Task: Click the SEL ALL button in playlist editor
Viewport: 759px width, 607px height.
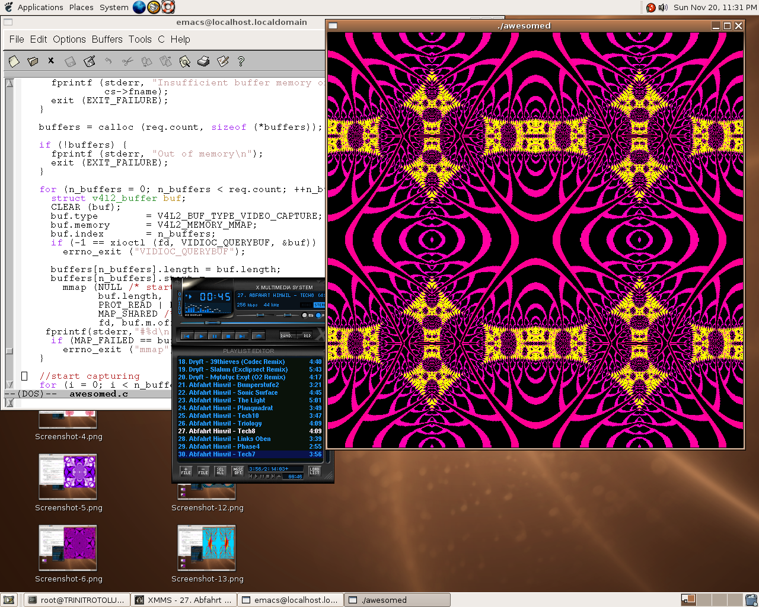Action: click(220, 471)
